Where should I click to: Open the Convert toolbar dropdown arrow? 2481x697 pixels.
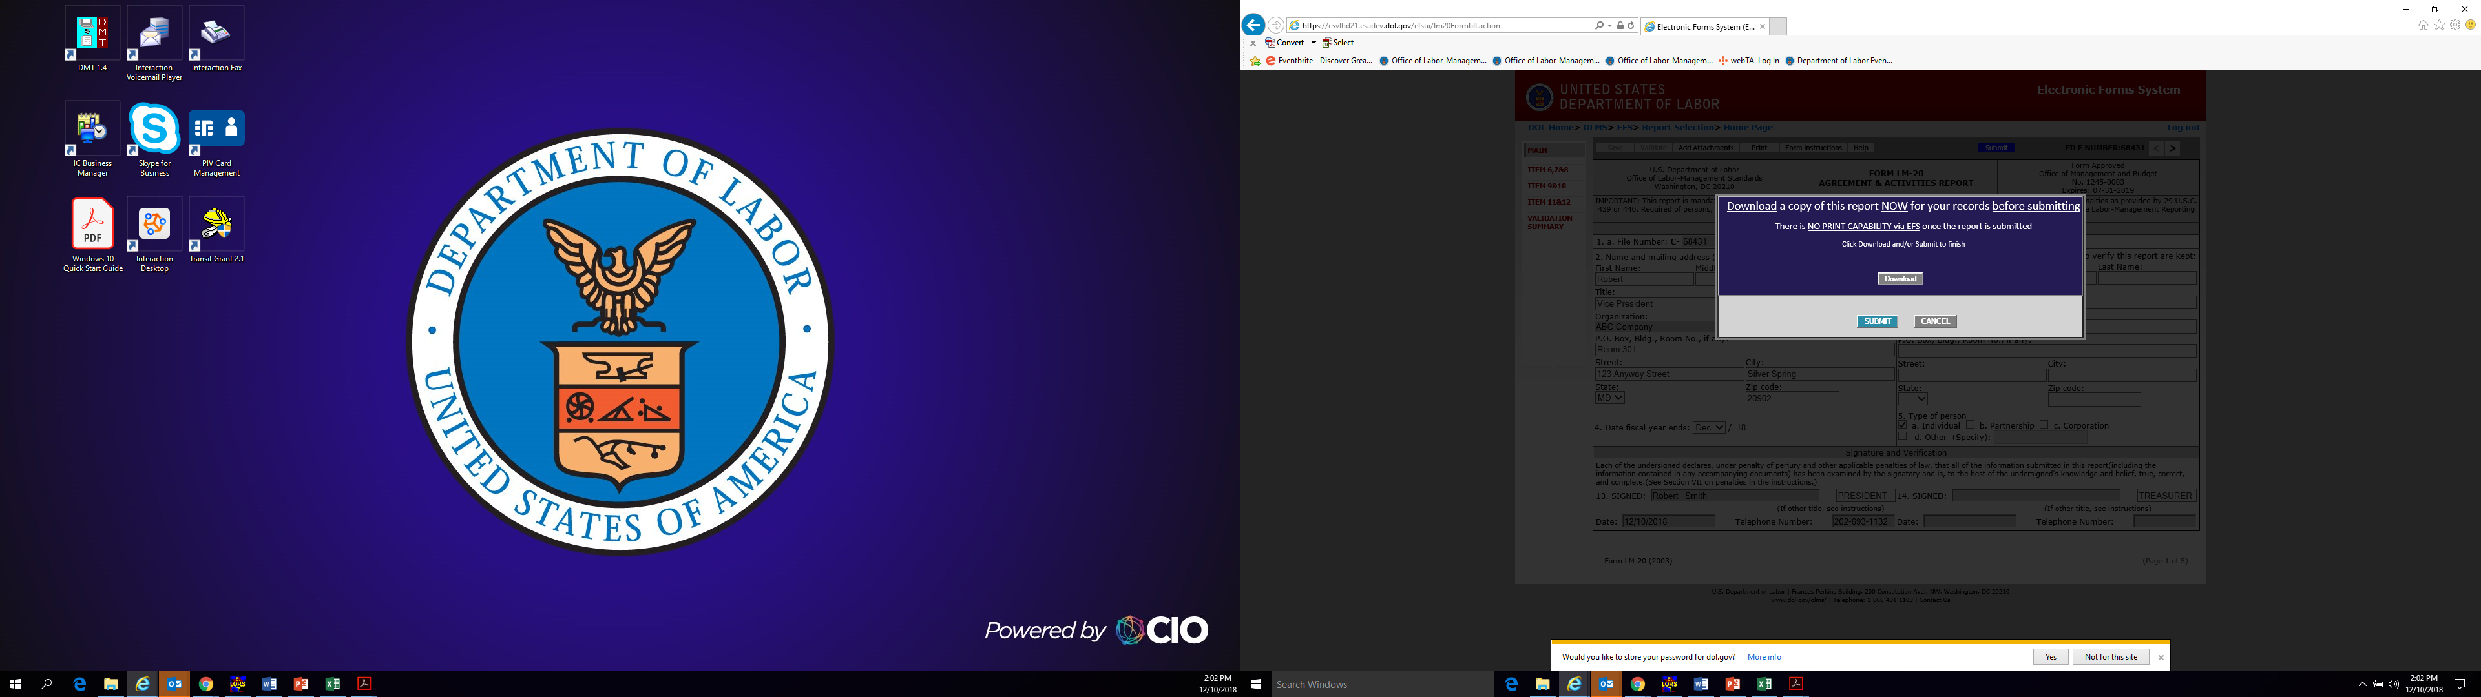point(1313,43)
